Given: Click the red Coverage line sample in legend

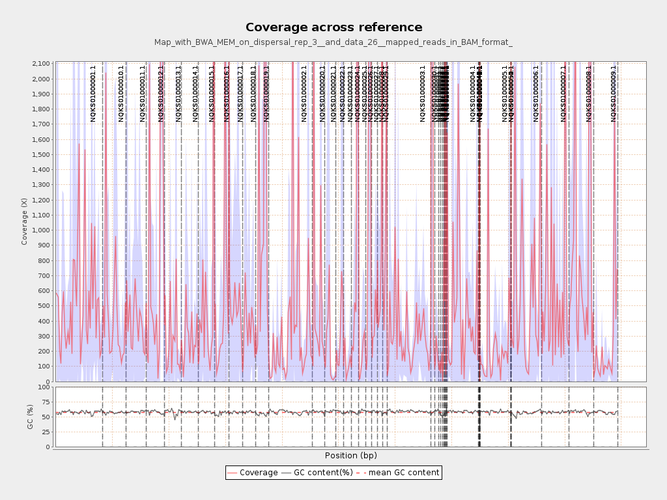Looking at the screenshot, I should point(233,473).
